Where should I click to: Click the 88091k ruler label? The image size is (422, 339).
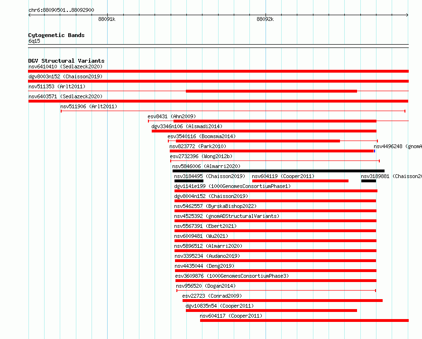(x=107, y=19)
